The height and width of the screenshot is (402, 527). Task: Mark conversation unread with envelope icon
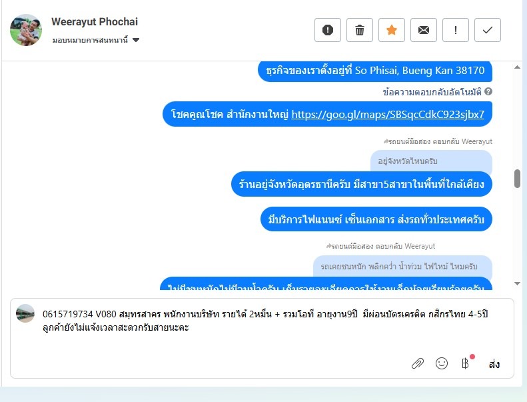424,30
